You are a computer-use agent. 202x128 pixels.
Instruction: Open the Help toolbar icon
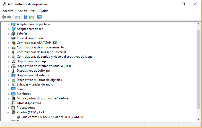[25, 17]
